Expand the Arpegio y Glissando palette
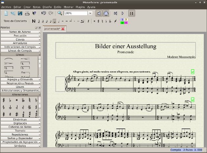The width and height of the screenshot is (207, 153). coord(21,79)
